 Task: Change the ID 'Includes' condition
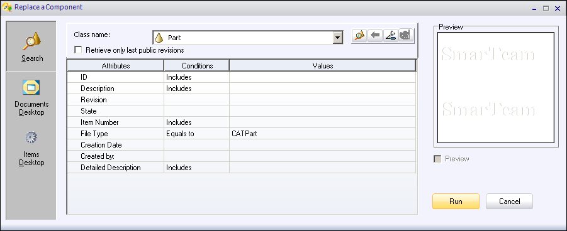pyautogui.click(x=196, y=77)
